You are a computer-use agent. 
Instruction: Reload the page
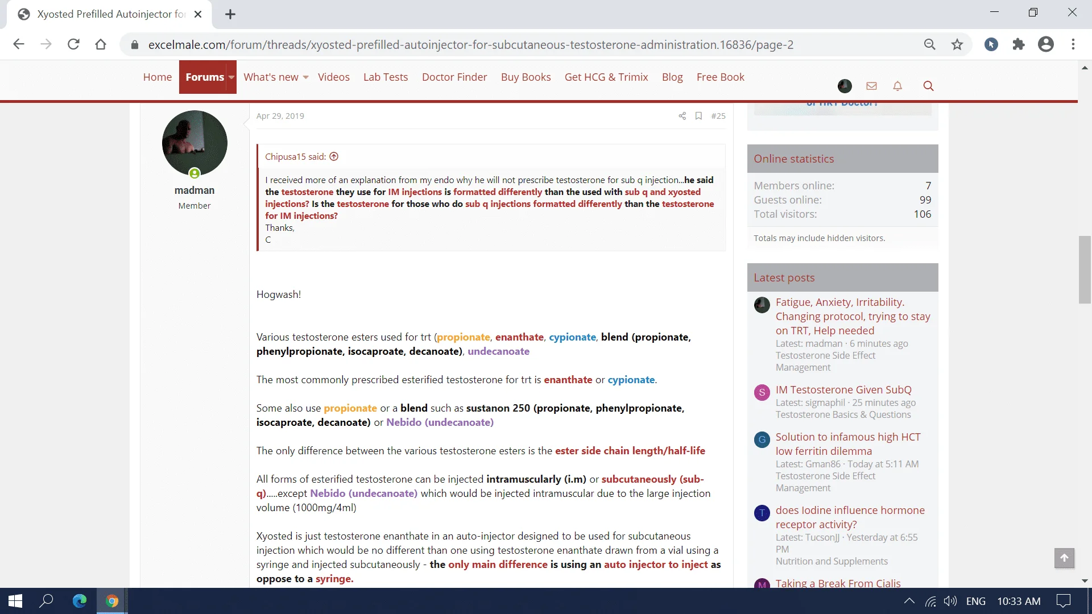click(x=73, y=44)
